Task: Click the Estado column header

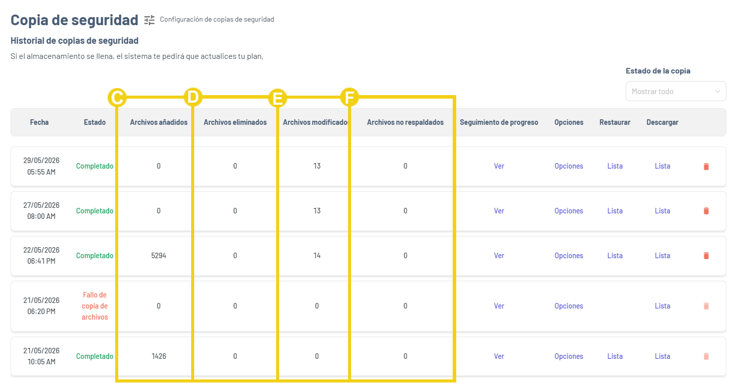Action: (95, 122)
